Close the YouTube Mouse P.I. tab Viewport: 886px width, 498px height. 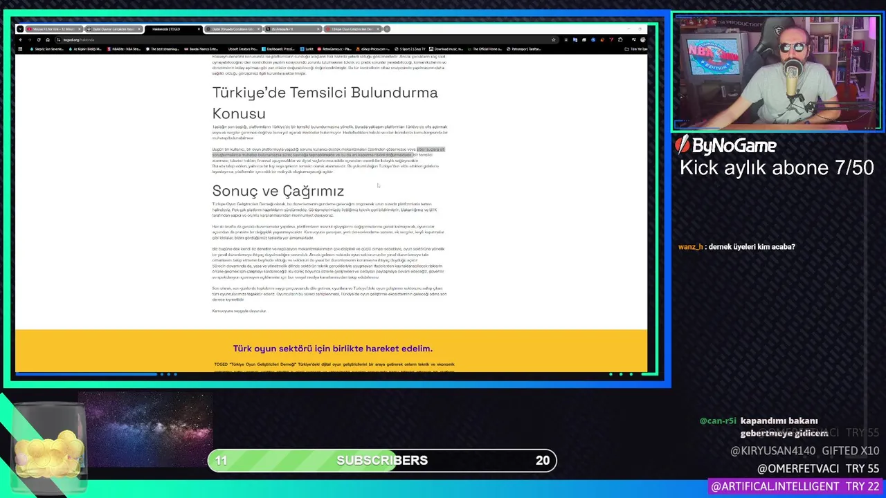[x=80, y=29]
